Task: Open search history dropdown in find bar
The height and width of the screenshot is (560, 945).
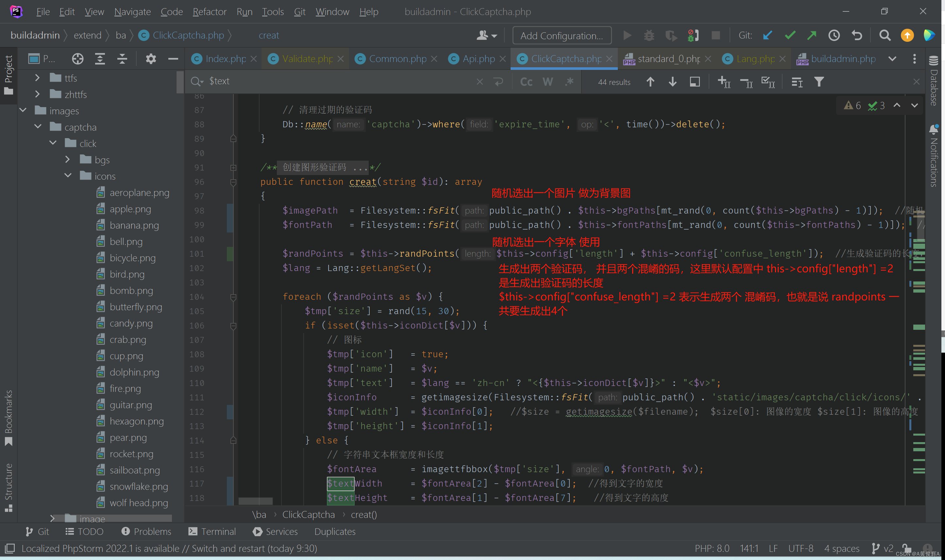Action: pyautogui.click(x=197, y=82)
